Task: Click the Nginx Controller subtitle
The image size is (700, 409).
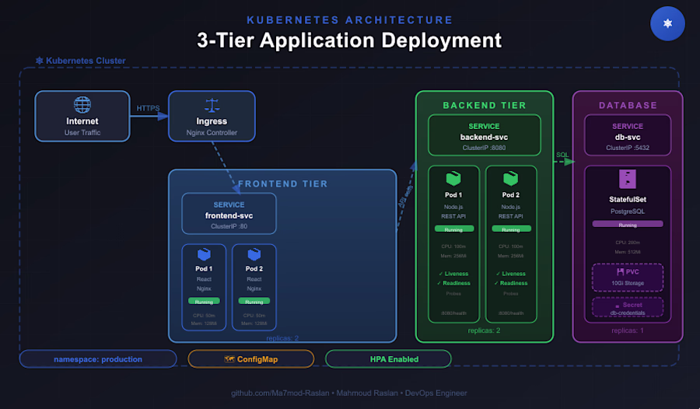Action: (212, 133)
